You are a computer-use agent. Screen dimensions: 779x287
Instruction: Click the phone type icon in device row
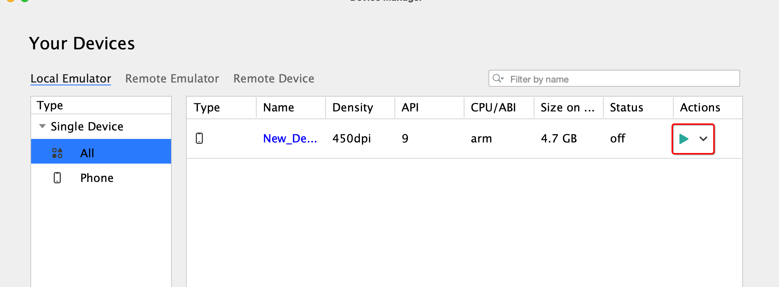[199, 138]
